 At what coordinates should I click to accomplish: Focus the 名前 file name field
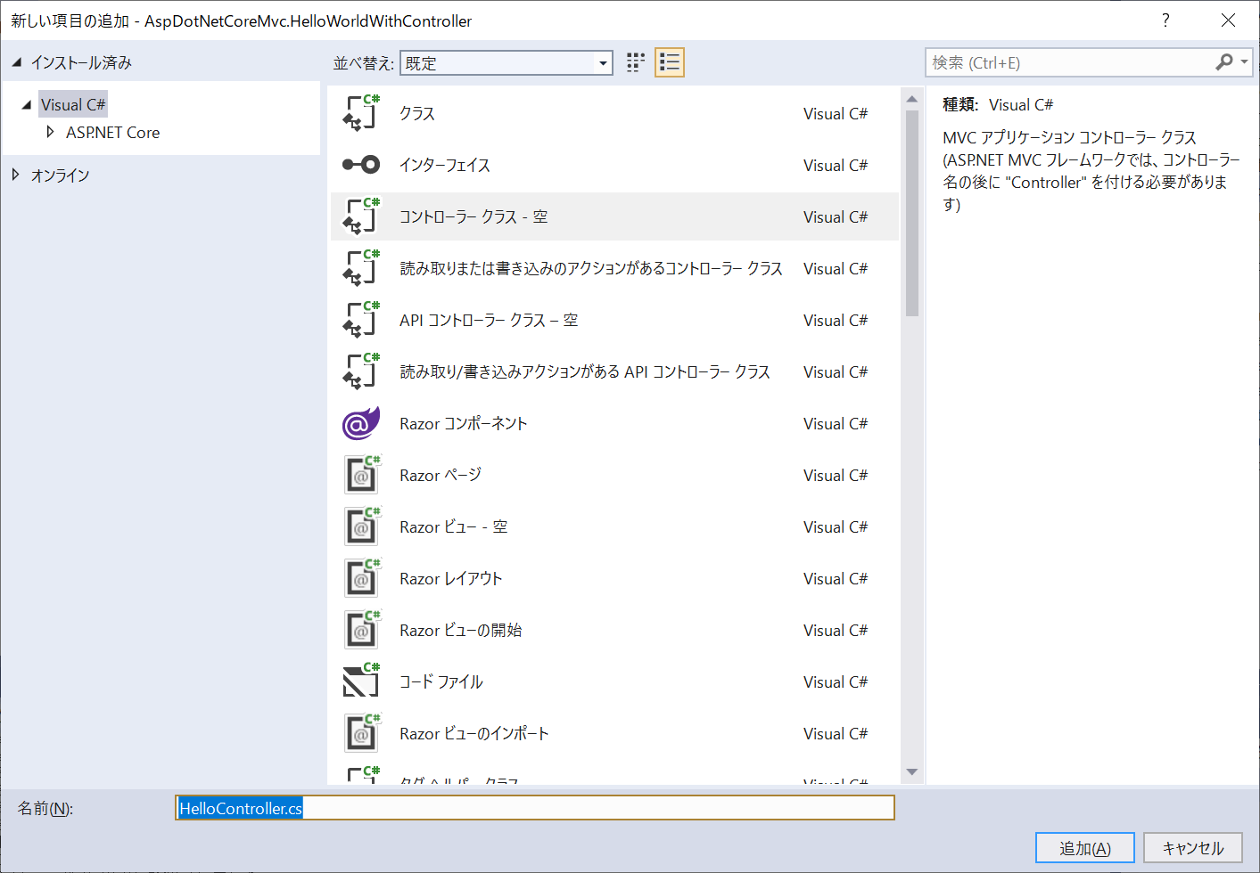pos(535,808)
